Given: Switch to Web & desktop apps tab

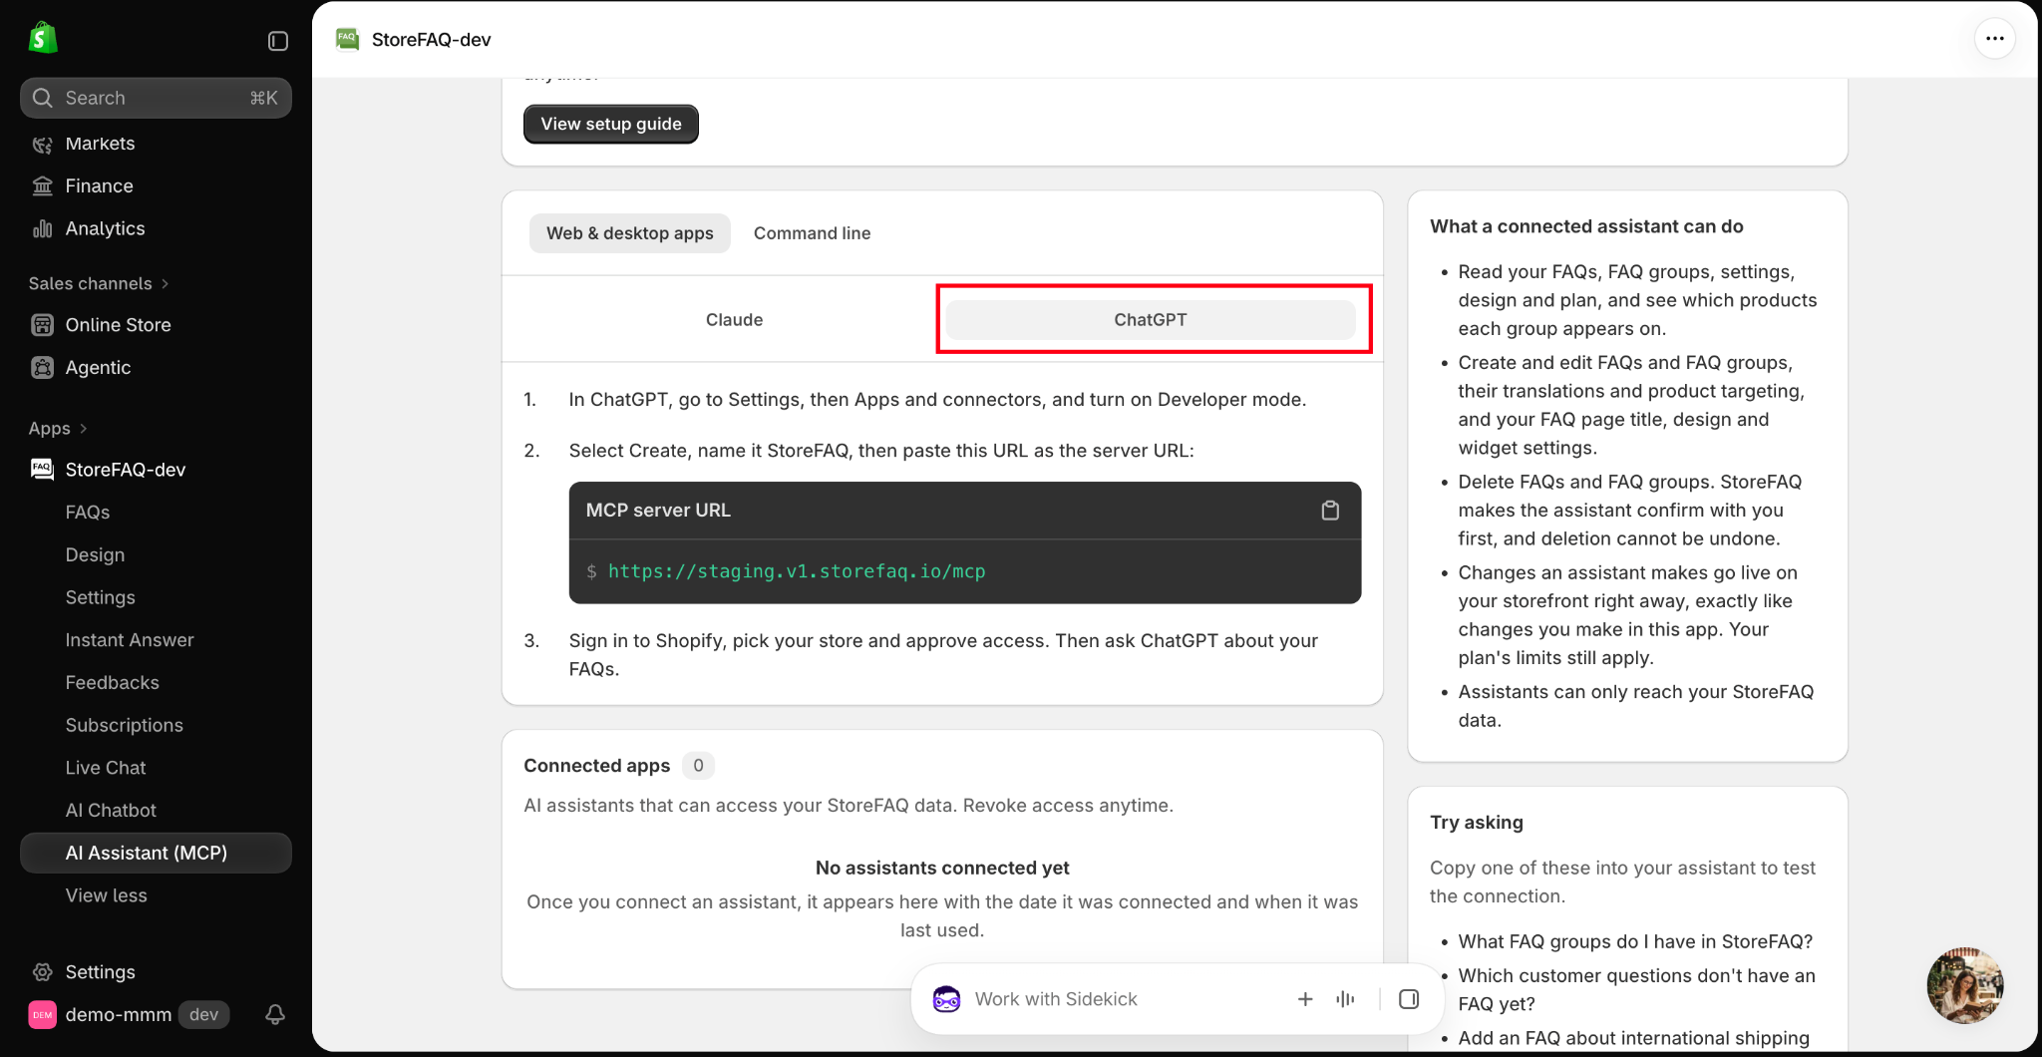Looking at the screenshot, I should tap(630, 233).
